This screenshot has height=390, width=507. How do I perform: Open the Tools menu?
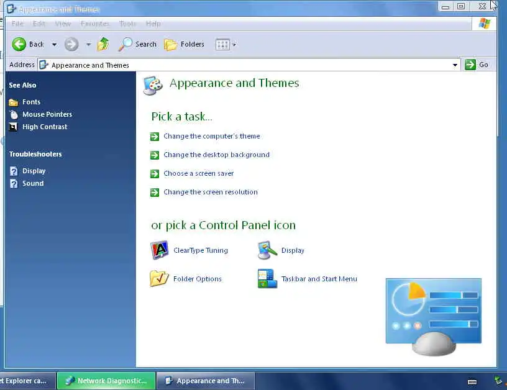coord(128,24)
